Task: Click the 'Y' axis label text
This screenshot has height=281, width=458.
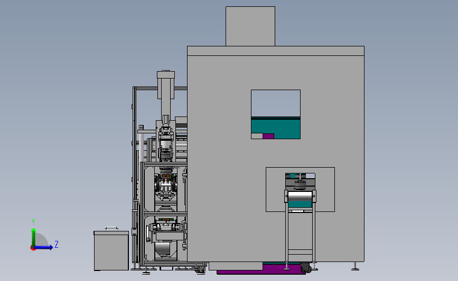Action: click(x=33, y=222)
